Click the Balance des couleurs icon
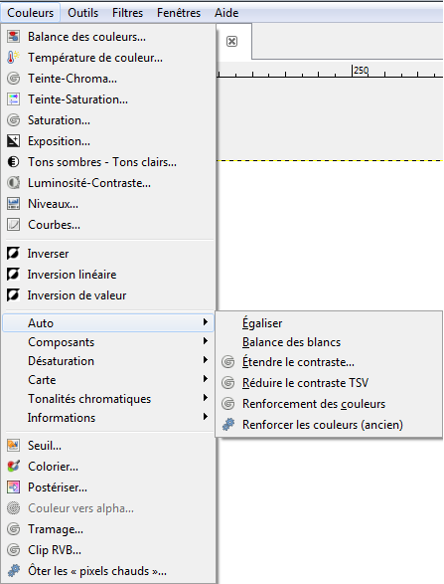444x584 pixels. [x=13, y=37]
